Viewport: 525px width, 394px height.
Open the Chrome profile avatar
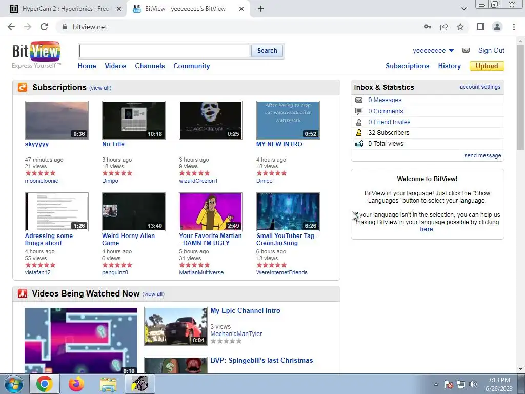coord(497,27)
